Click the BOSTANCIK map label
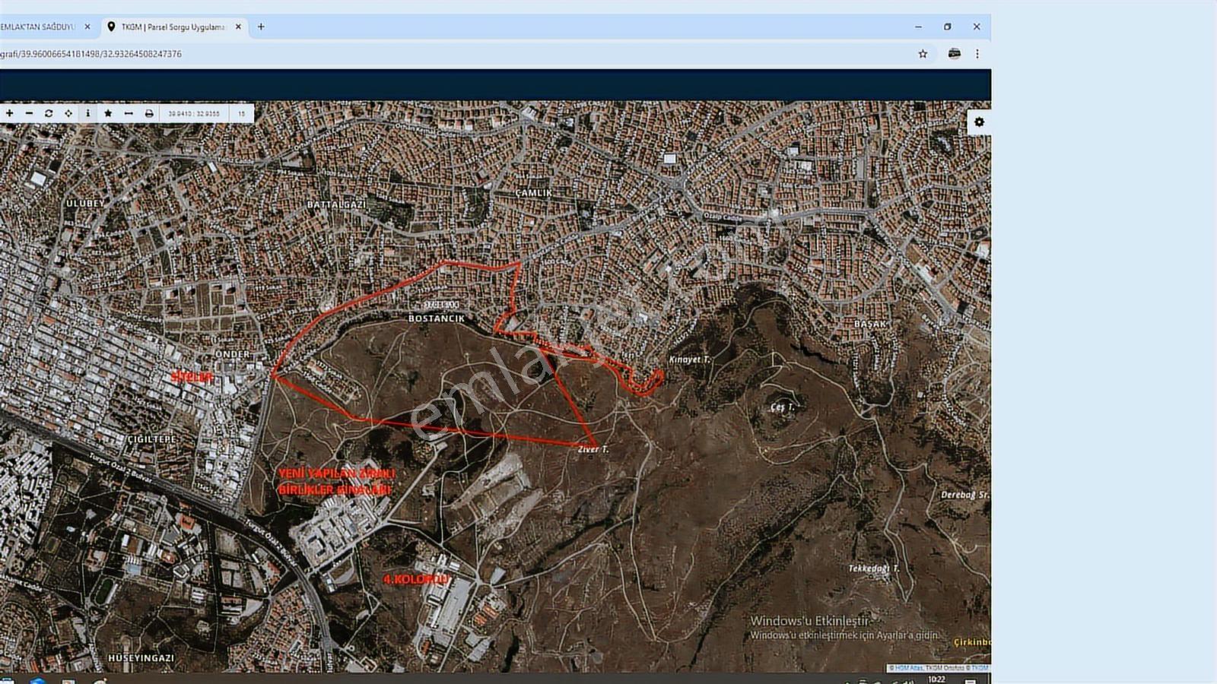 click(x=437, y=318)
